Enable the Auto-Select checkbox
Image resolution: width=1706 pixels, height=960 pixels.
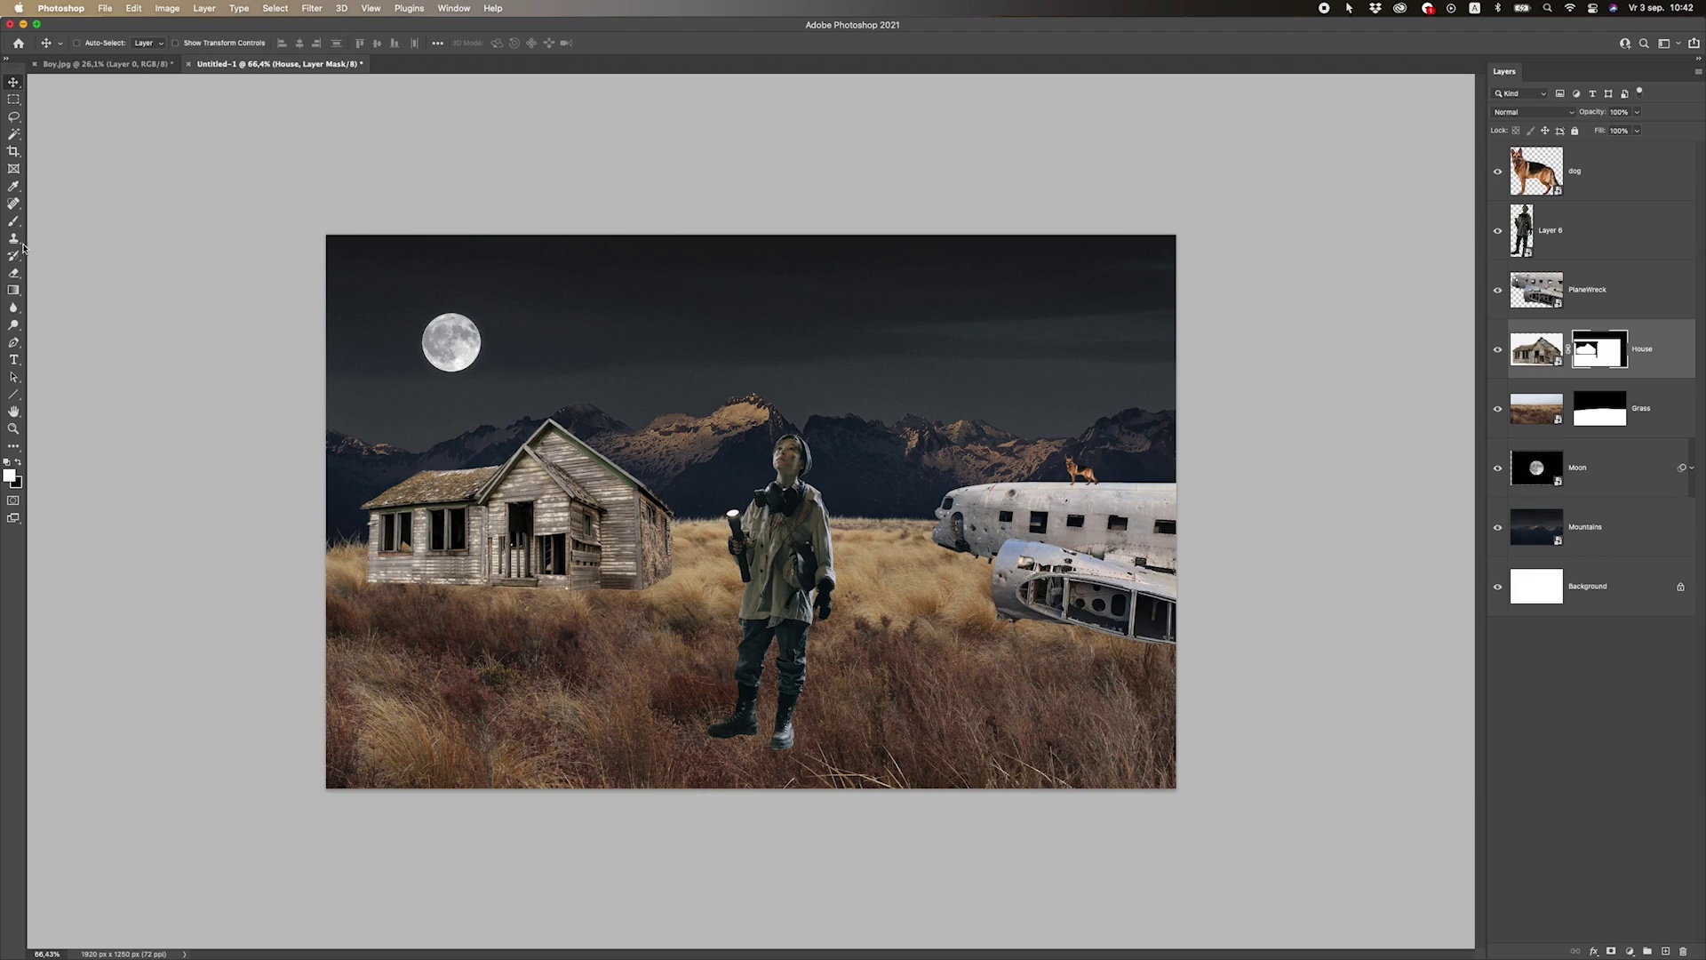(76, 43)
